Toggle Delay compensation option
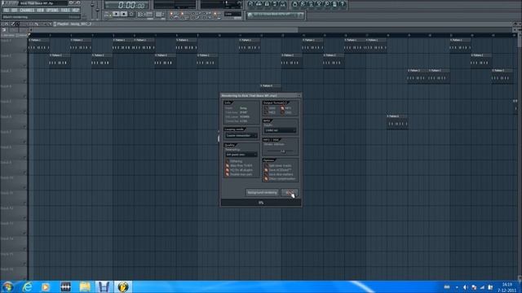The image size is (522, 293). pos(266,179)
